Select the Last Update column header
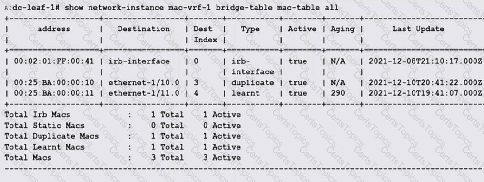The image size is (484, 182). click(418, 29)
